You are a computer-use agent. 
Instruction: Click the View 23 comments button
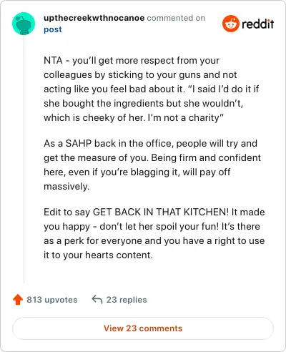click(143, 328)
